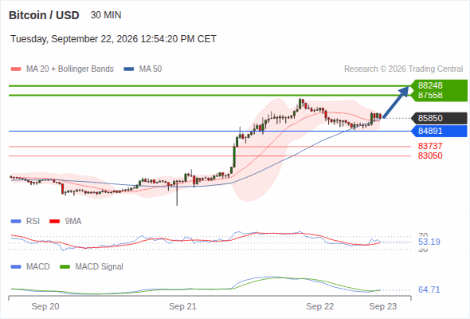Click the MA 50 legend label
470x319 pixels.
coord(151,69)
